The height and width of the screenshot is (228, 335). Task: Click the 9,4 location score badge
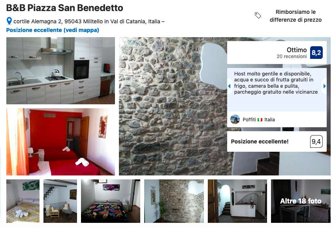coord(316,141)
